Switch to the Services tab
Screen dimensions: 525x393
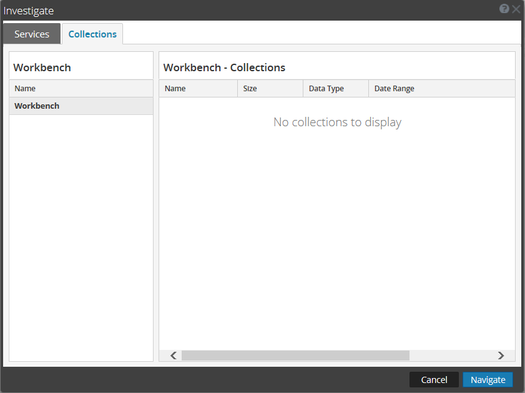click(x=32, y=34)
